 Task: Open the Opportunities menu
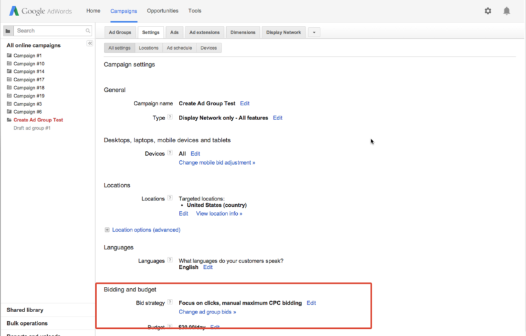(x=163, y=11)
